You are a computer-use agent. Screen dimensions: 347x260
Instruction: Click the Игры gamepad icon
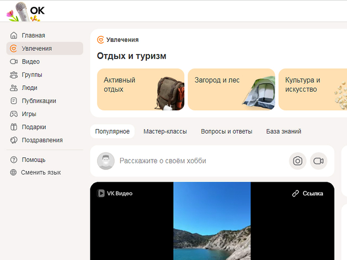click(14, 114)
